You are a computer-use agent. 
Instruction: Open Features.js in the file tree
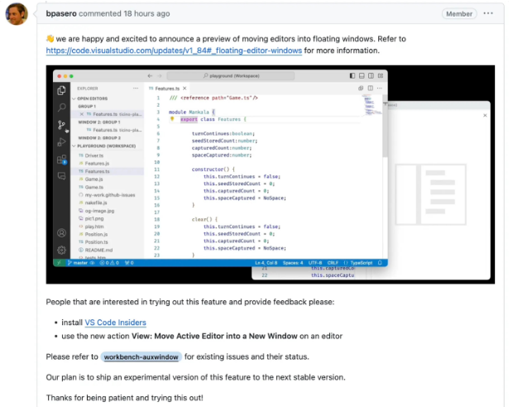pyautogui.click(x=97, y=164)
